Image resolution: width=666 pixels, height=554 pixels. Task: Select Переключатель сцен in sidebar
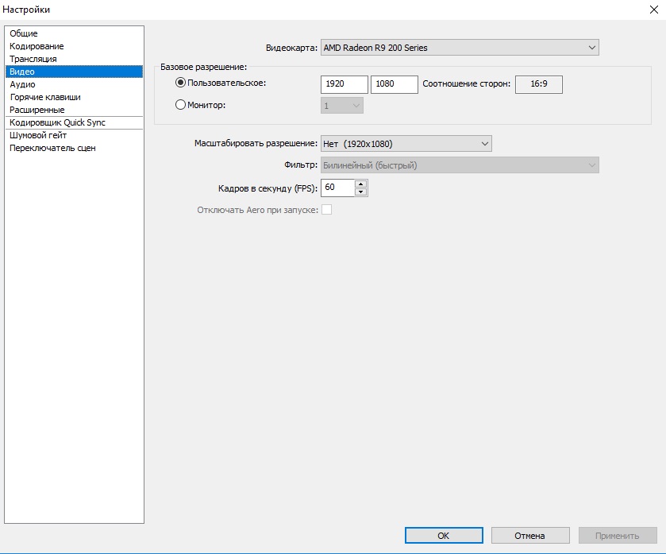[52, 148]
